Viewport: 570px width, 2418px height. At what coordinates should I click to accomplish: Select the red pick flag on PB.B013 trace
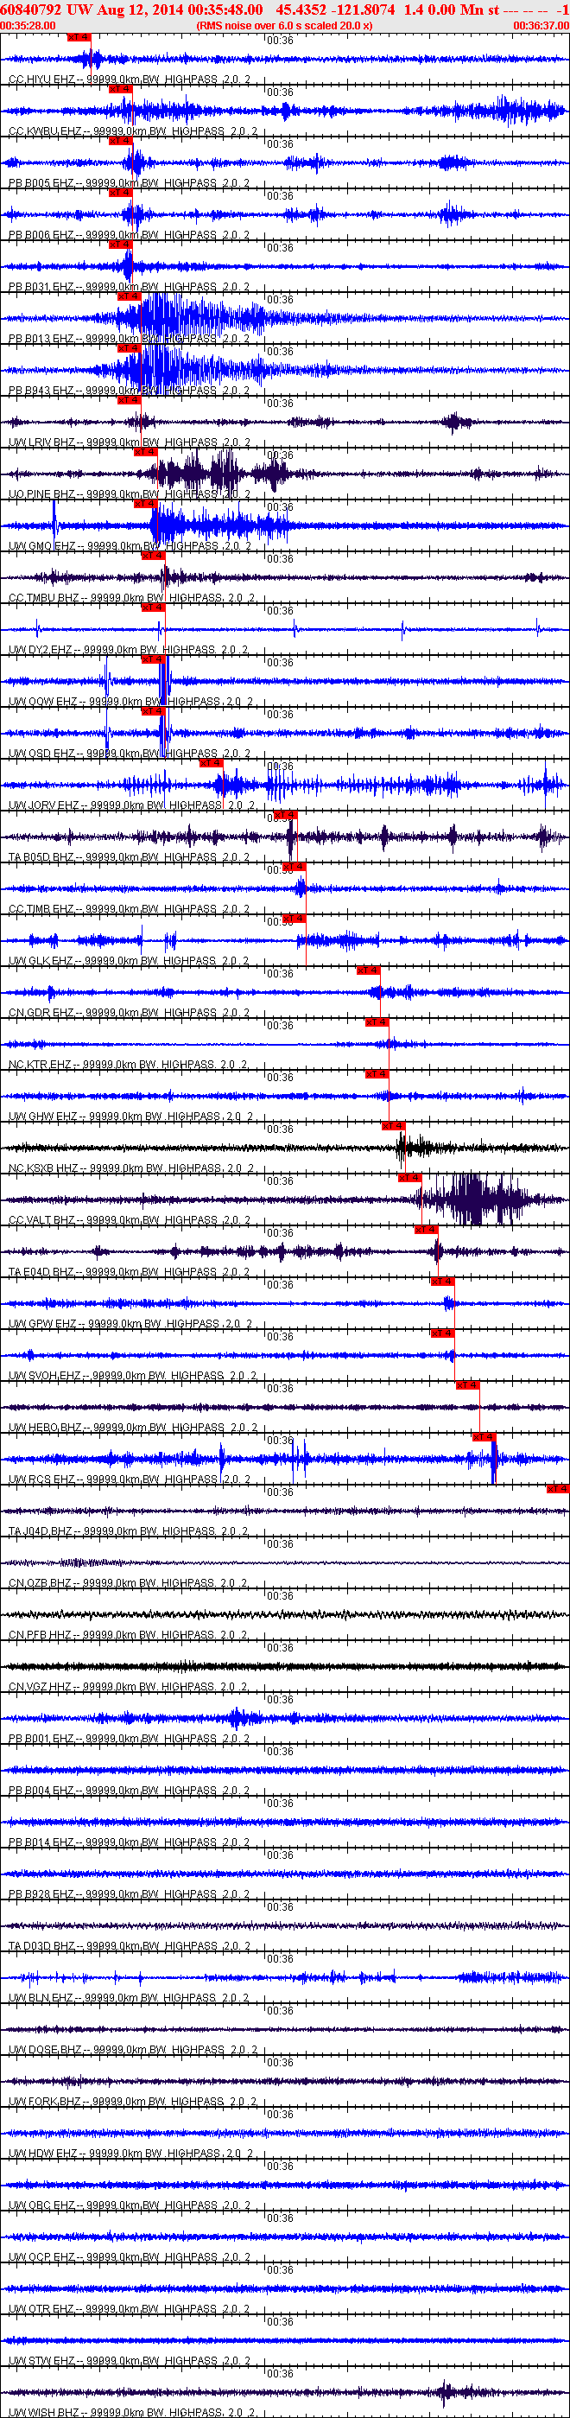point(129,296)
